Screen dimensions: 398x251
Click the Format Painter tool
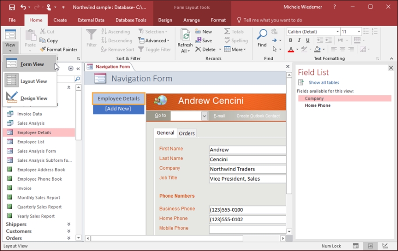click(x=59, y=50)
